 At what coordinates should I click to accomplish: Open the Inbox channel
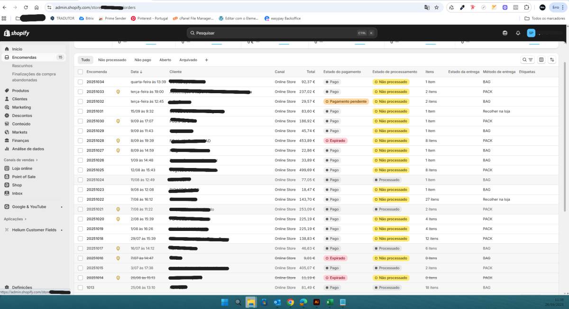click(x=17, y=193)
